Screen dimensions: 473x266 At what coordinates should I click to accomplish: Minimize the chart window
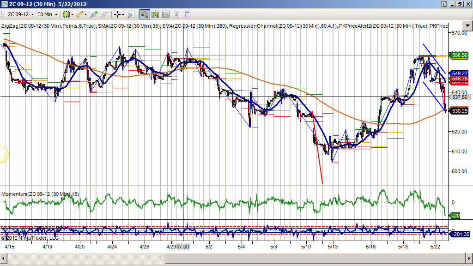point(453,4)
